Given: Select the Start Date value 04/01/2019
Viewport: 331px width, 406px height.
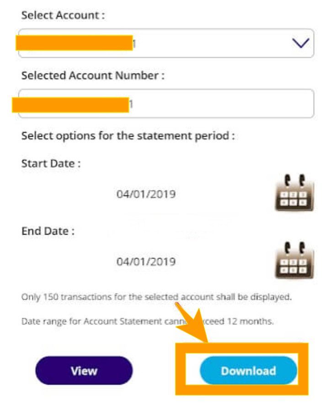Looking at the screenshot, I should point(146,194).
